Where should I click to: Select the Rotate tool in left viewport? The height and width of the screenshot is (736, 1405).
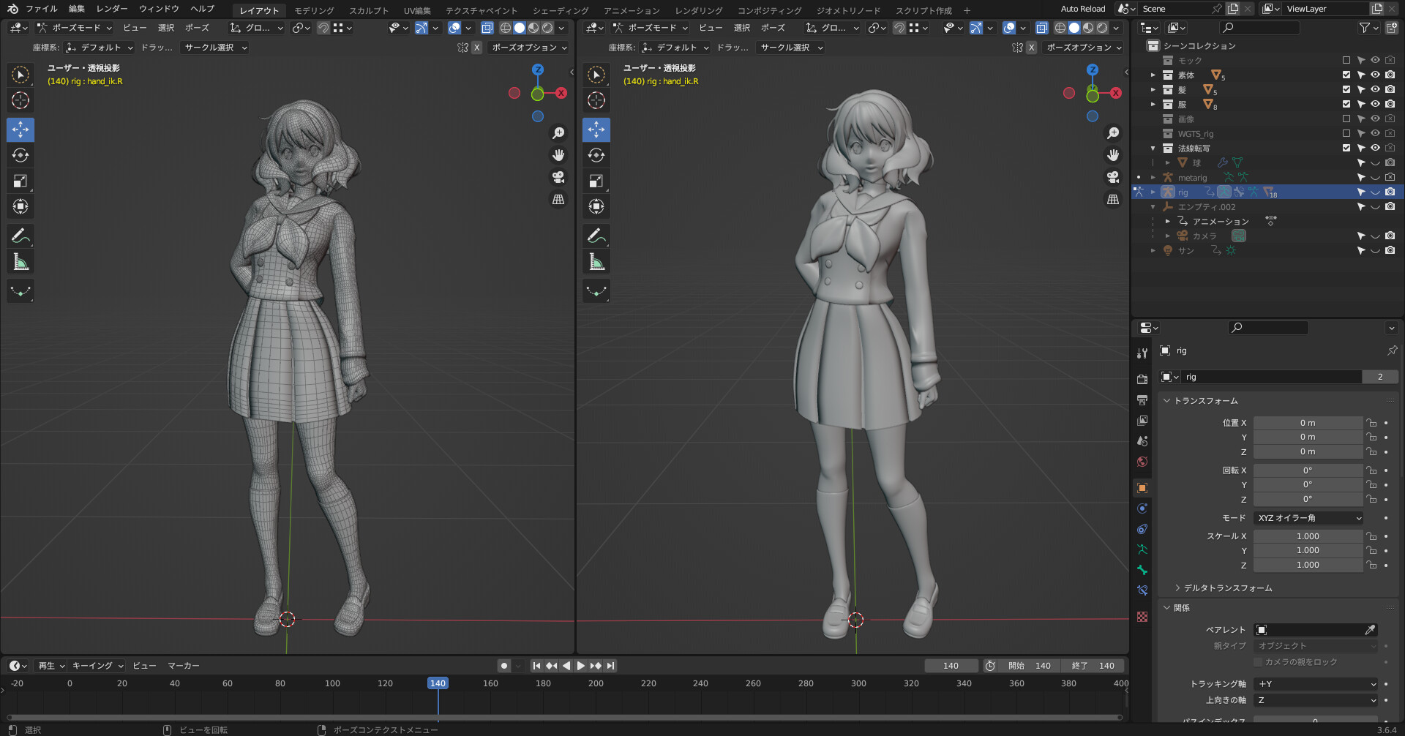(20, 155)
